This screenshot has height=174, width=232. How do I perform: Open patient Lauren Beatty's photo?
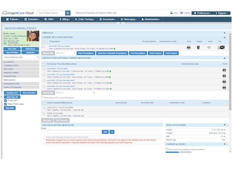point(32,36)
